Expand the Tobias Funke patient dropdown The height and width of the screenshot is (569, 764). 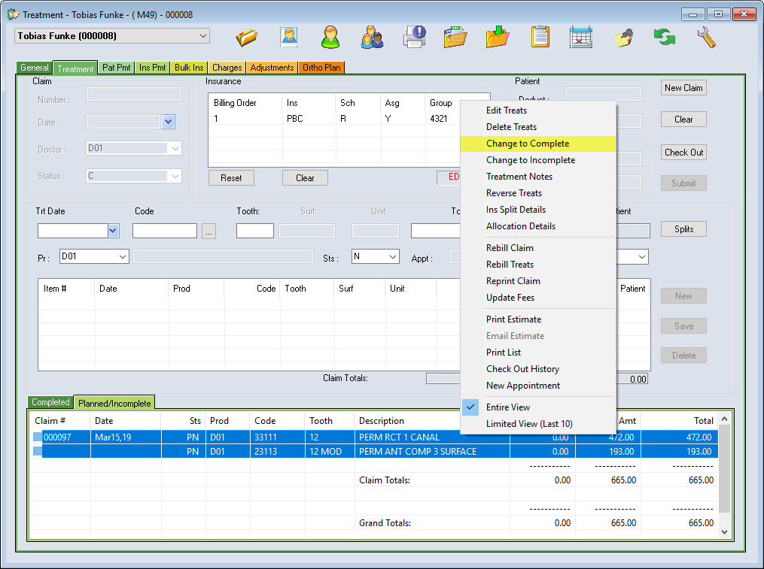coord(202,36)
